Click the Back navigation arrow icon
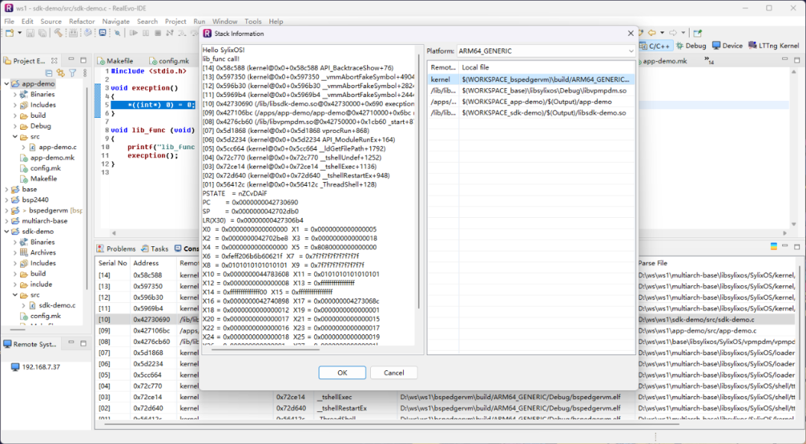This screenshot has height=444, width=806. 652,33
